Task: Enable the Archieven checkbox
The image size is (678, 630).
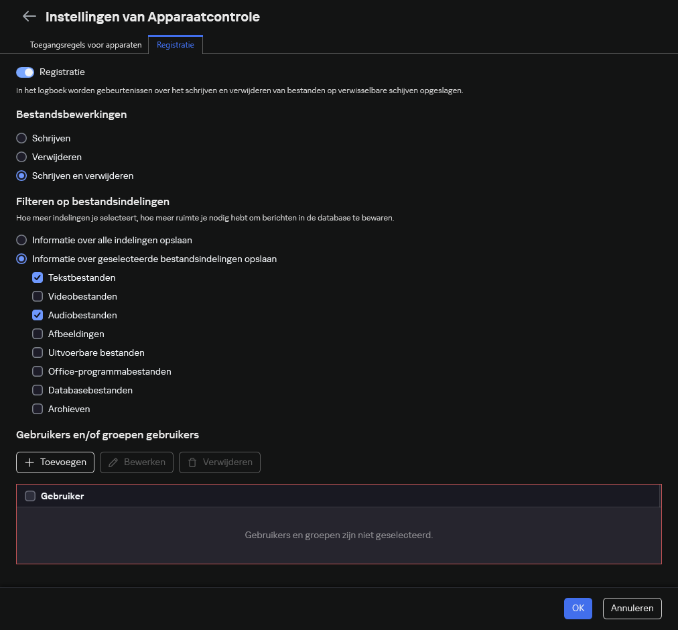Action: click(38, 409)
